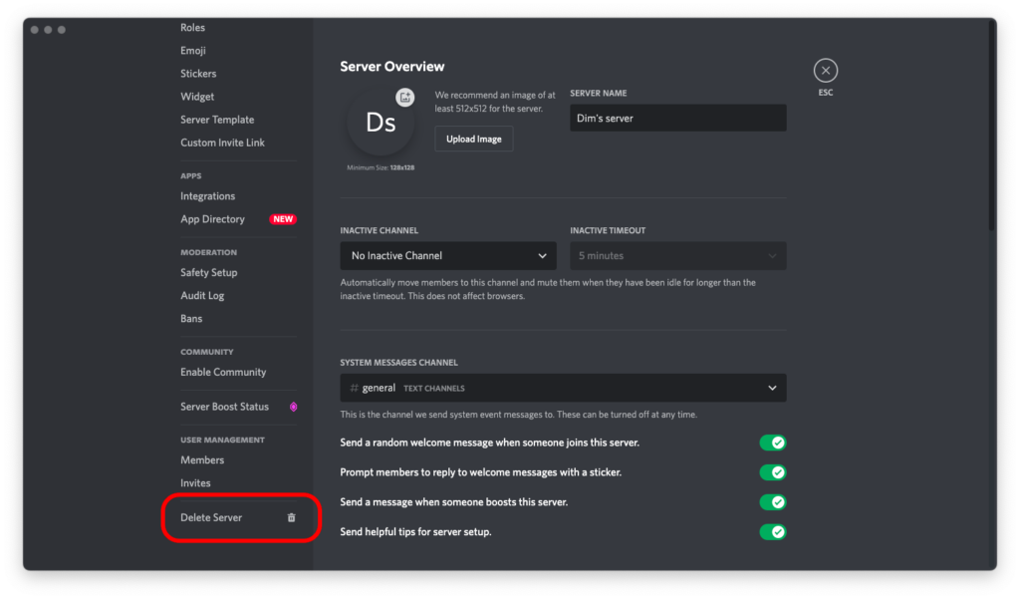The height and width of the screenshot is (599, 1020).
Task: Click the NEW badge beside App Directory
Action: (x=283, y=219)
